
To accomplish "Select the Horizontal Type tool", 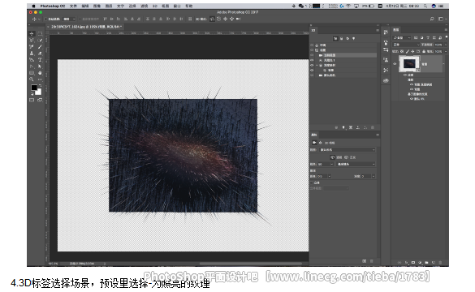I will pos(40,60).
